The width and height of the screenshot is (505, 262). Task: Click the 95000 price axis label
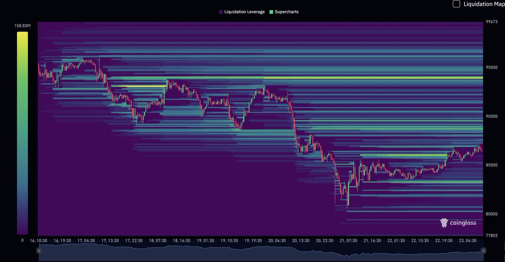tap(491, 67)
